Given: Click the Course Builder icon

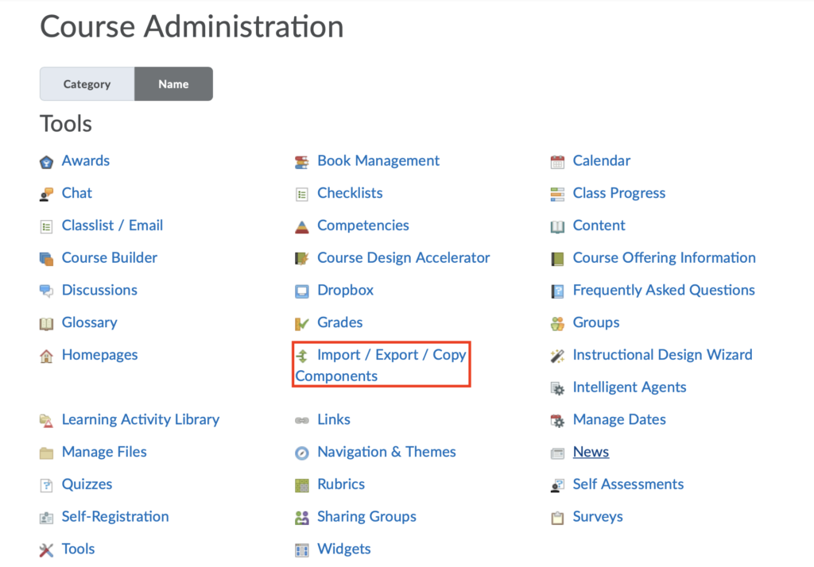Looking at the screenshot, I should (46, 259).
